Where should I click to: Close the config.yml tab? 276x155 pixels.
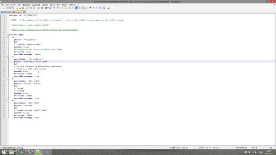click(24, 12)
